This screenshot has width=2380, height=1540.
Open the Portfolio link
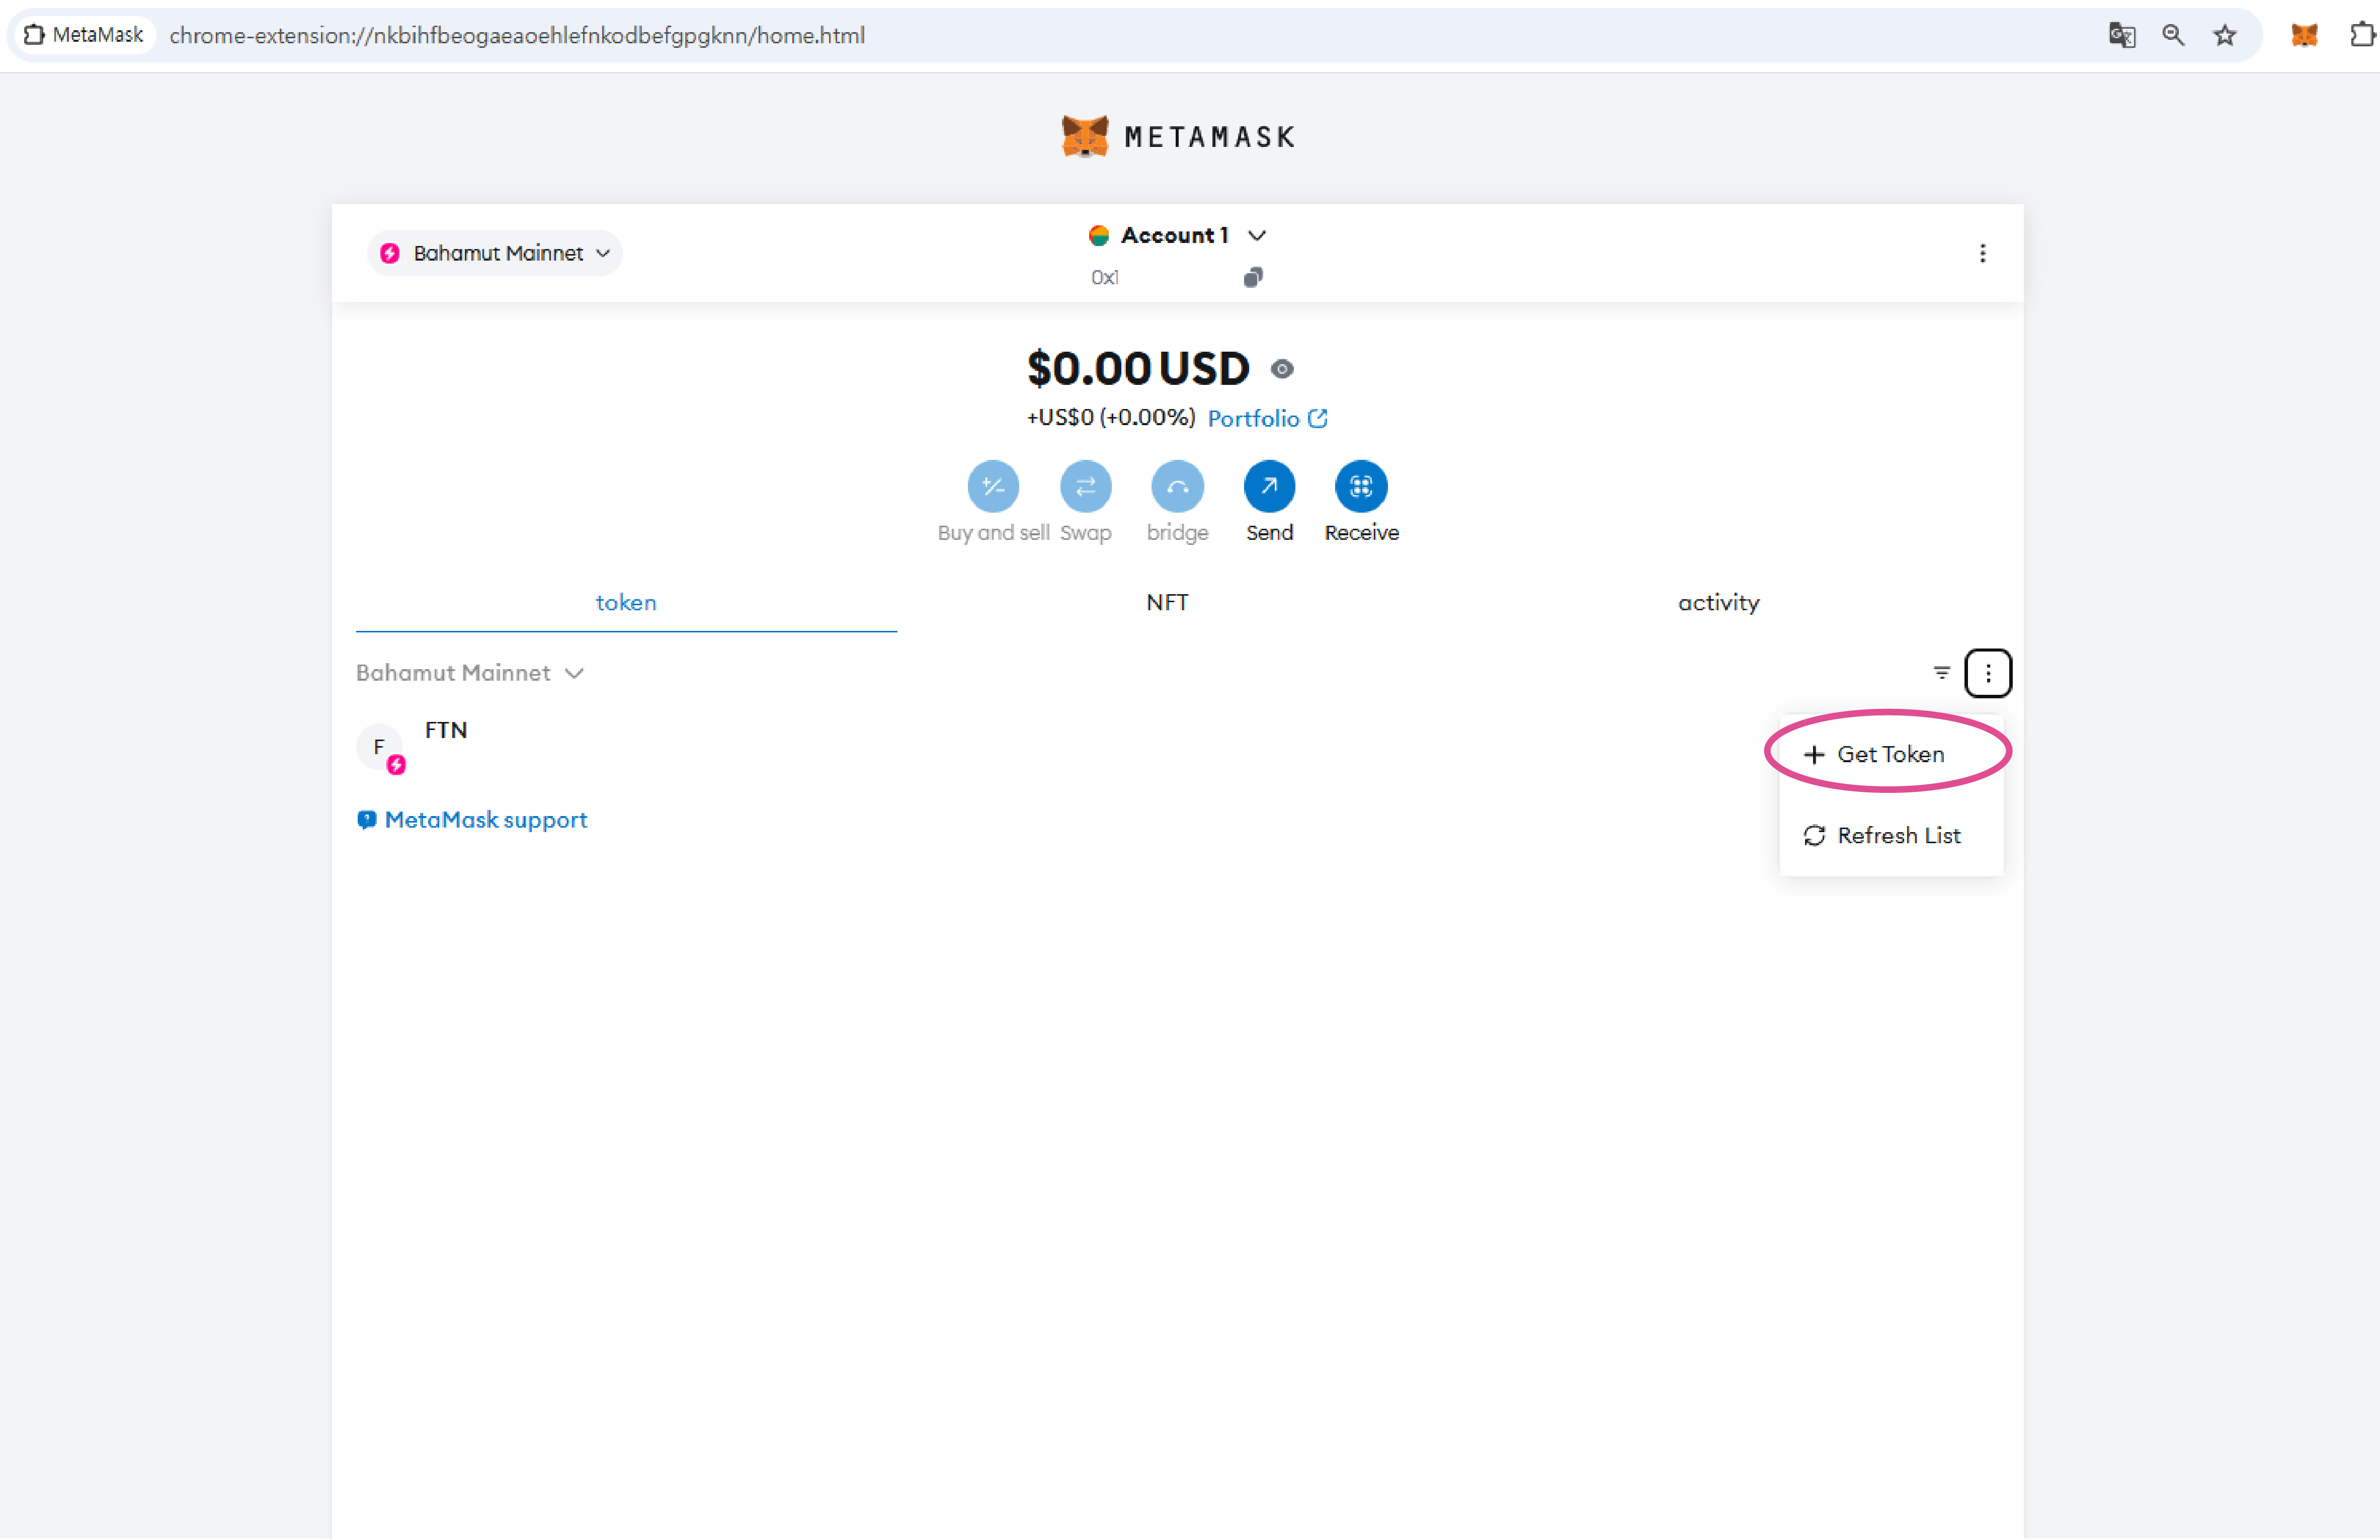click(1267, 418)
